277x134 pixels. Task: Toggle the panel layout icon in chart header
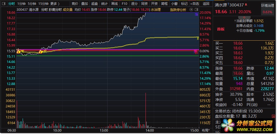pos(197,10)
